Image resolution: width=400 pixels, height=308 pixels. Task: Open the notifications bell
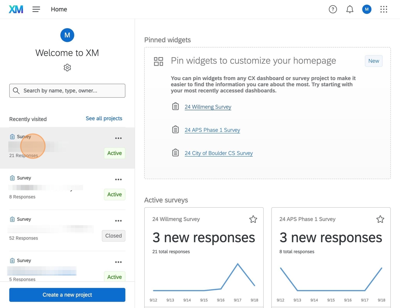point(350,9)
